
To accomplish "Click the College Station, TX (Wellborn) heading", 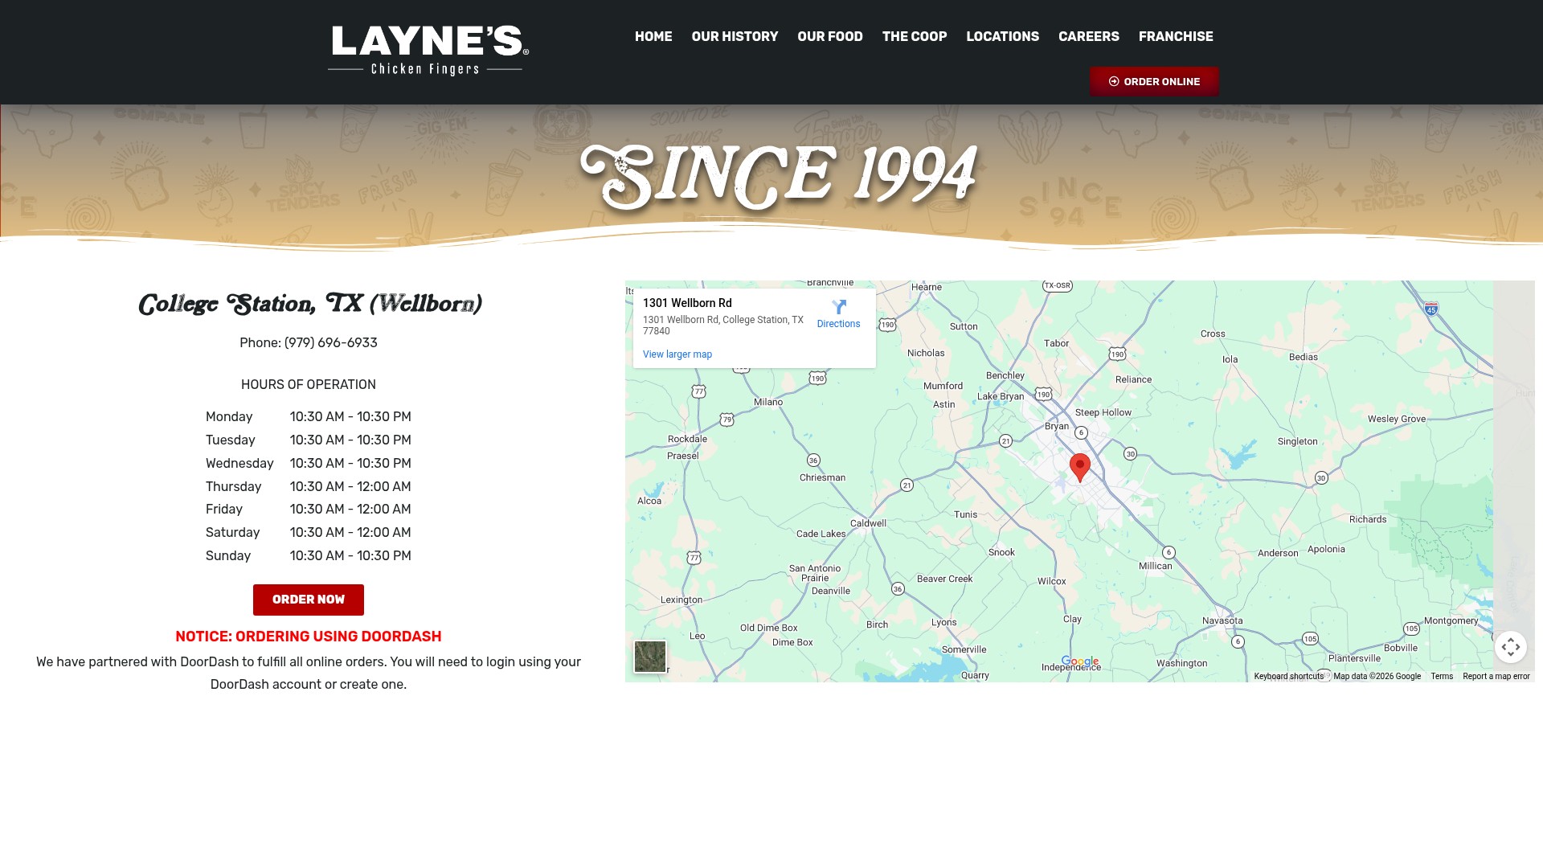I will point(310,304).
